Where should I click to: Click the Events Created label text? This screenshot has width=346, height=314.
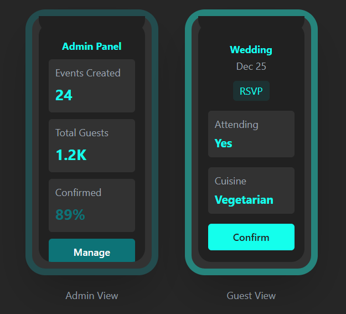click(88, 73)
